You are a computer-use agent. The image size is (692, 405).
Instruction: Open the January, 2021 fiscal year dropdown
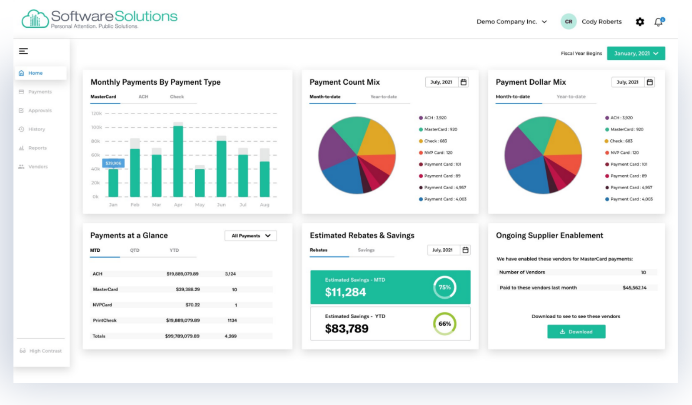click(x=636, y=53)
